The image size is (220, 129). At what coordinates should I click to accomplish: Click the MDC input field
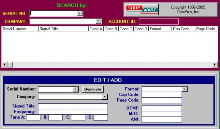(162, 114)
